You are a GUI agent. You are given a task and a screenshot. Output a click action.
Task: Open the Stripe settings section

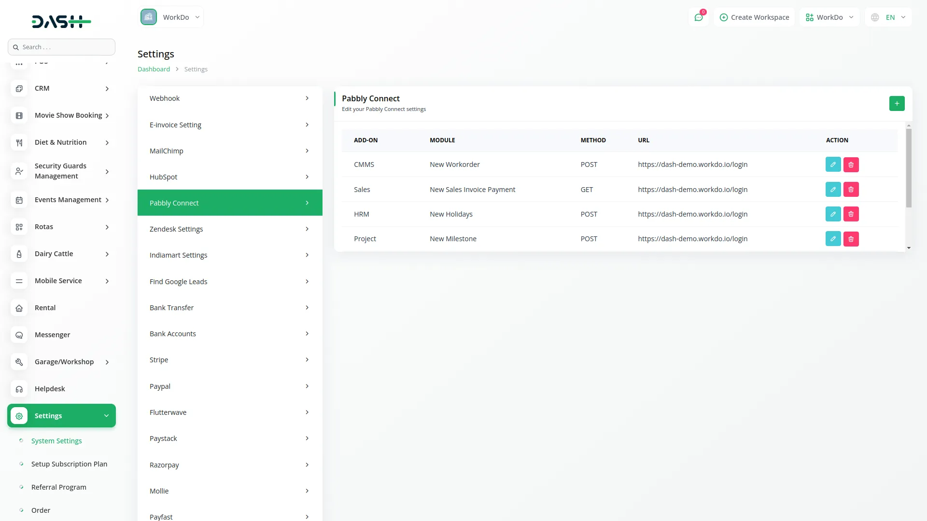point(229,359)
